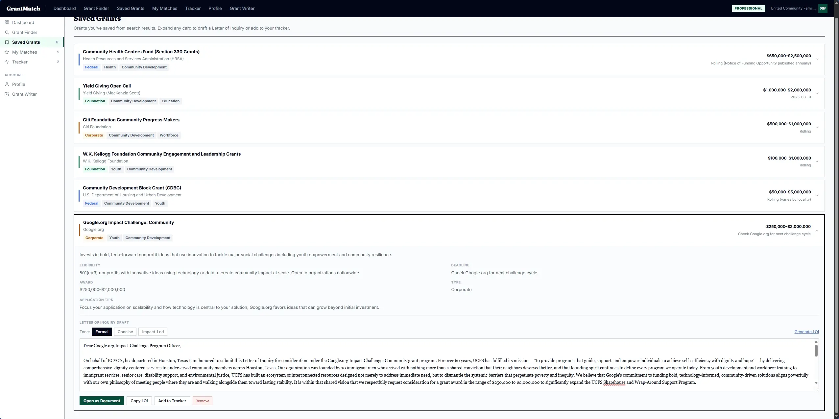The width and height of the screenshot is (839, 419).
Task: Go to Grant Finder in the sidebar
Action: 32,32
